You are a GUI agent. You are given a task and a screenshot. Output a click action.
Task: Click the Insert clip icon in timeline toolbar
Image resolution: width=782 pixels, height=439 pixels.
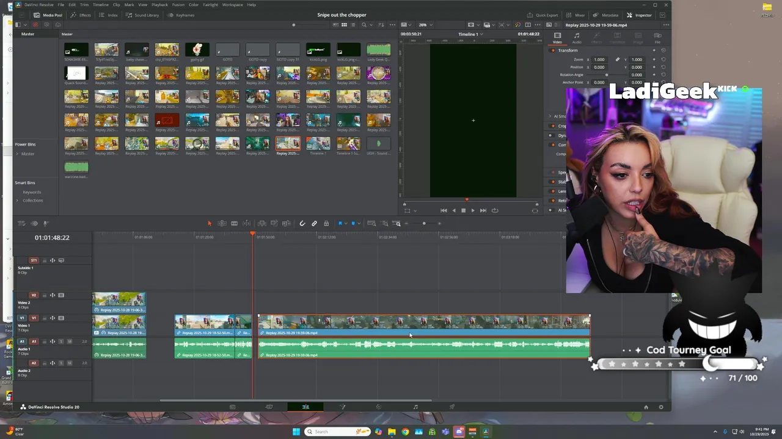click(x=262, y=224)
